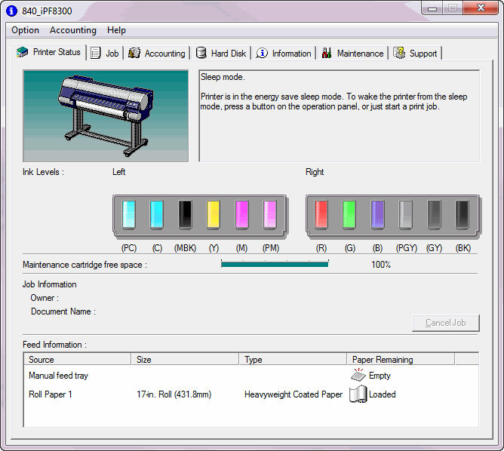Switch to the Maintenance tab
Screen dimensions: 504x451
point(352,54)
